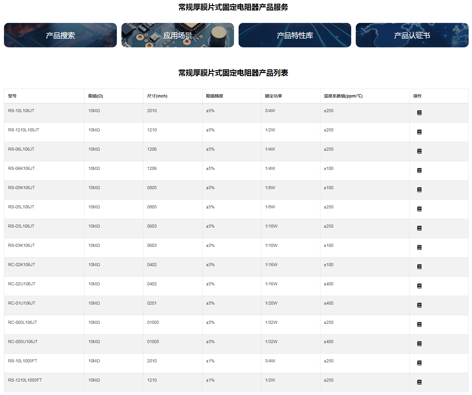Click document icon for RS-1210L1005FT
472x395 pixels.
point(419,382)
